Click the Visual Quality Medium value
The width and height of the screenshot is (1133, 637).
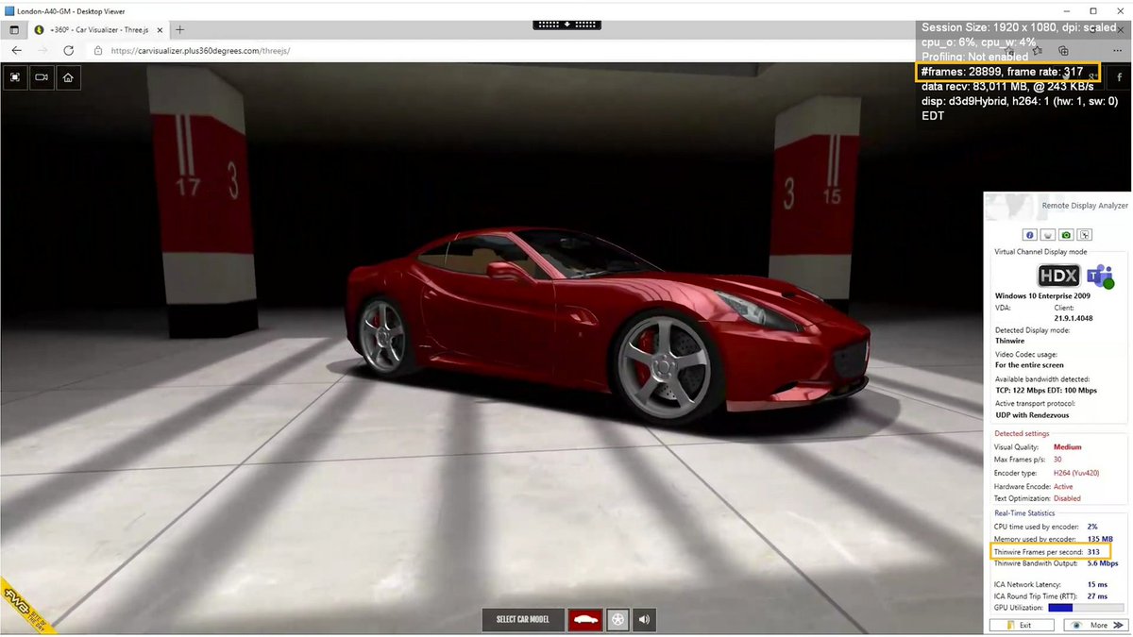[1068, 446]
